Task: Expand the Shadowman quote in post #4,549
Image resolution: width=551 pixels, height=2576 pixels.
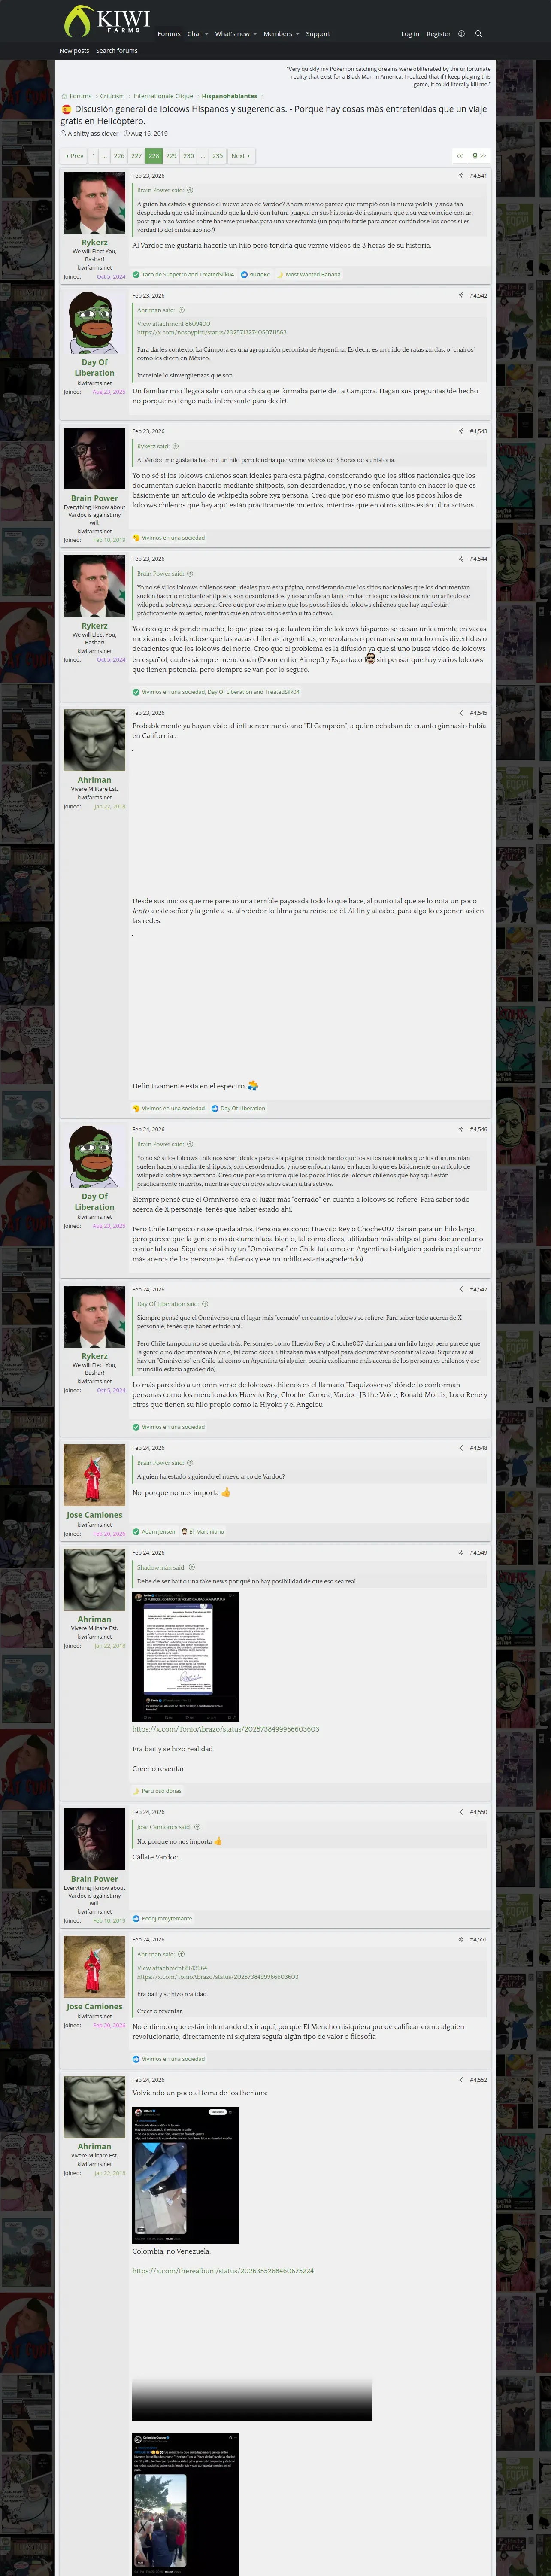Action: pyautogui.click(x=192, y=1567)
